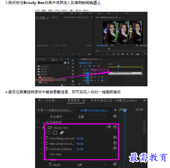This screenshot has height=168, width=170.
Task: Toggle the A1 track target in the timeline
Action: tap(87, 77)
